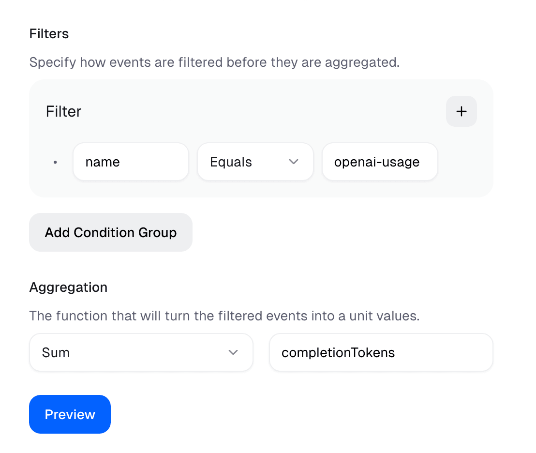Click the filters description text about events

tap(214, 62)
